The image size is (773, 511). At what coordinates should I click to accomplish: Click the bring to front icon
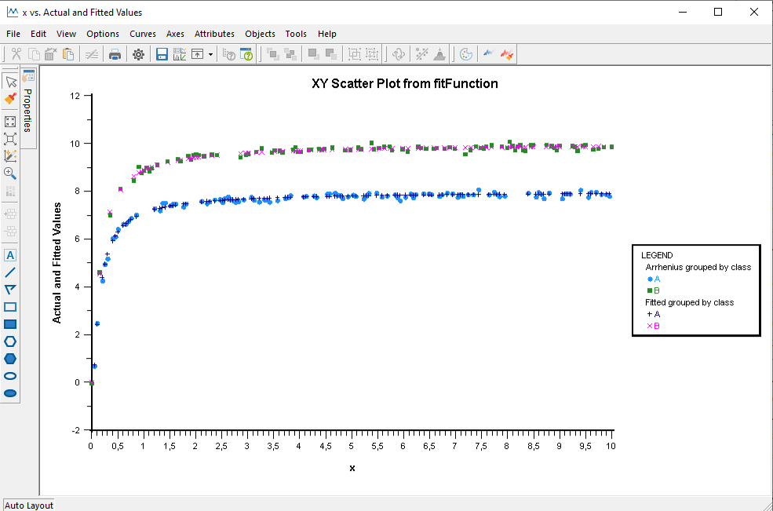point(272,54)
